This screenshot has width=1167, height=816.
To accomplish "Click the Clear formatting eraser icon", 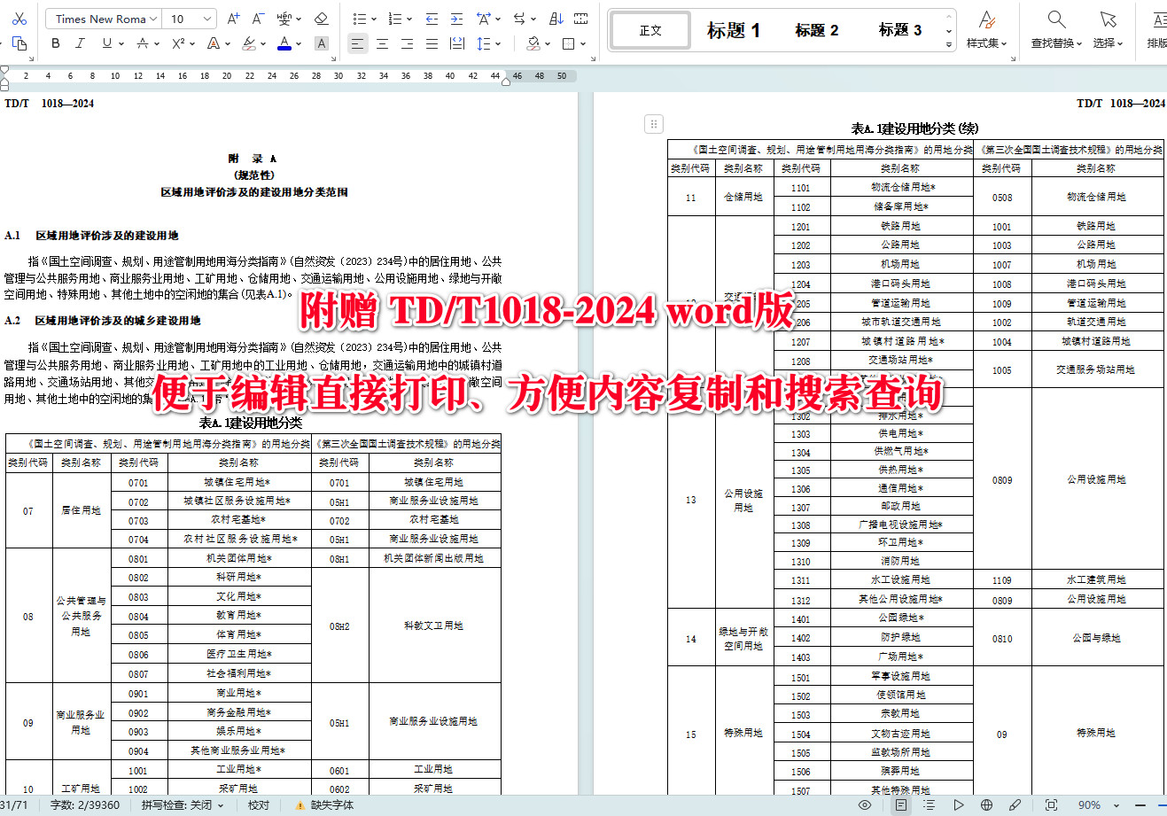I will [321, 19].
